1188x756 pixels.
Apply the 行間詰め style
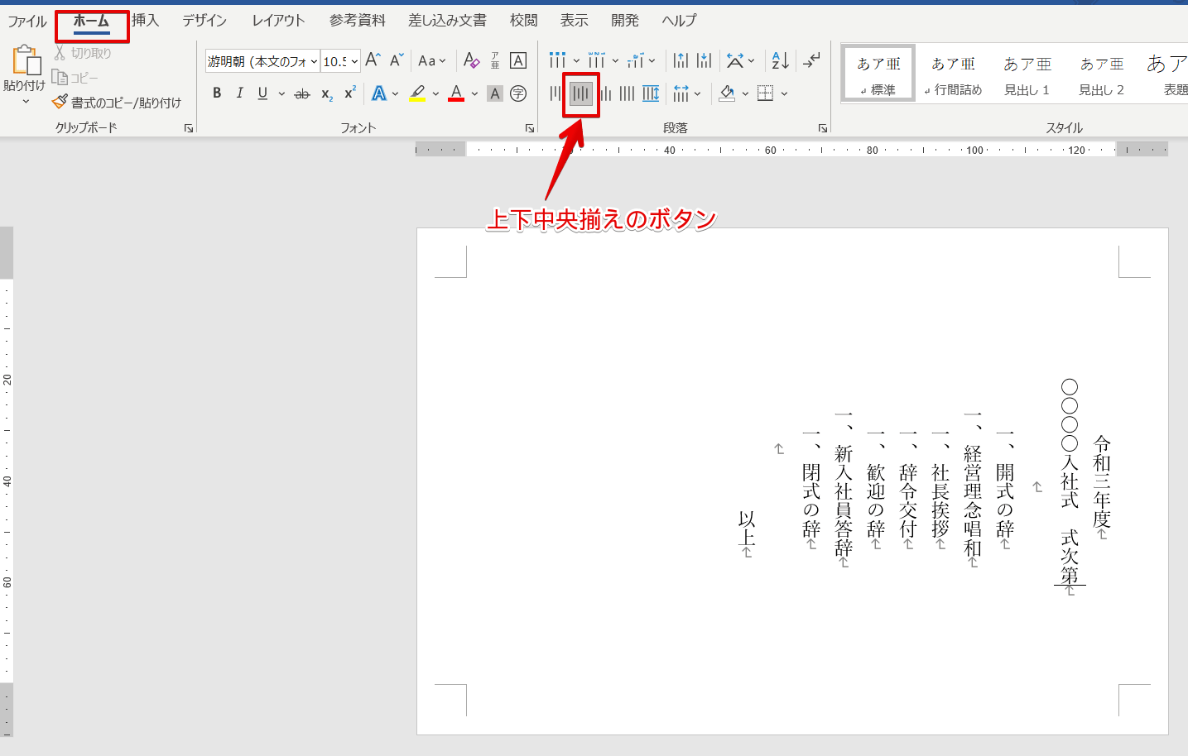(x=953, y=73)
